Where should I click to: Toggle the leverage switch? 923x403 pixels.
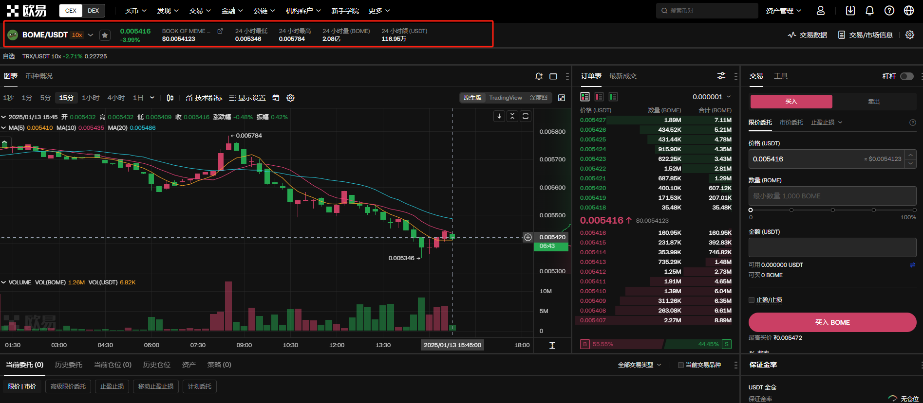pyautogui.click(x=907, y=76)
